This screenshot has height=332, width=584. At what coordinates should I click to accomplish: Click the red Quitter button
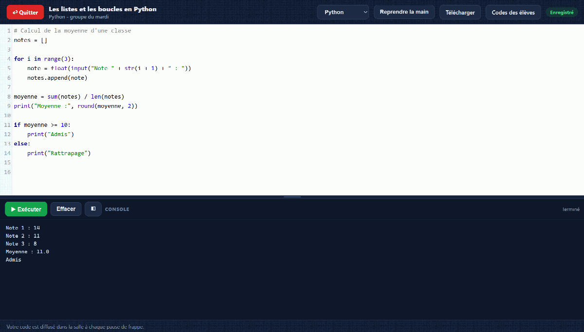pos(25,12)
